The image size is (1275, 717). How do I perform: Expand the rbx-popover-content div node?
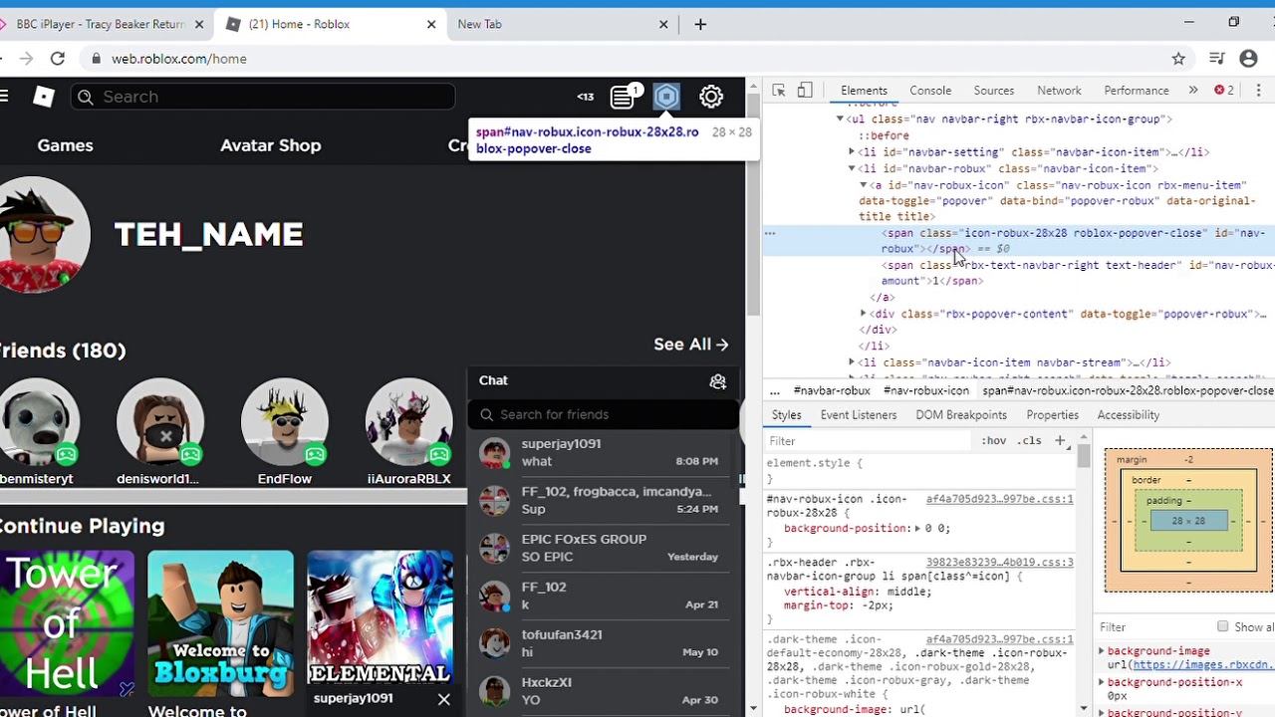[864, 314]
